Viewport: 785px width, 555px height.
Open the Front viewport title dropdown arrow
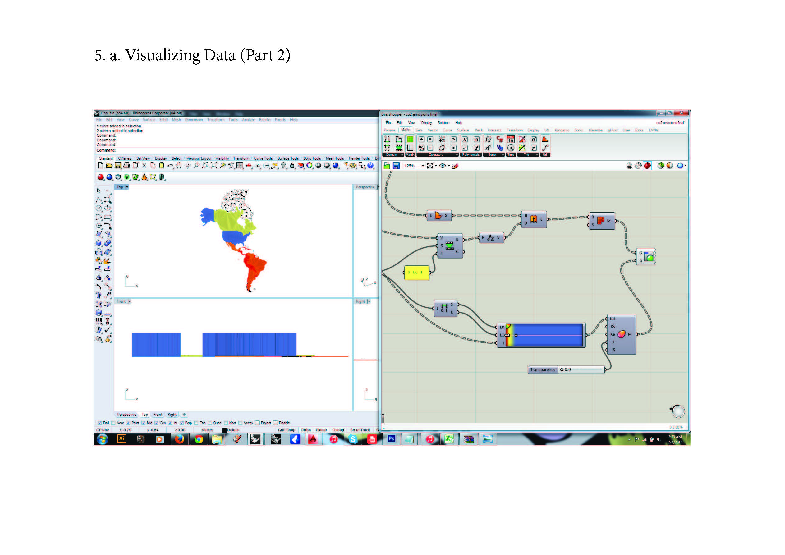129,301
